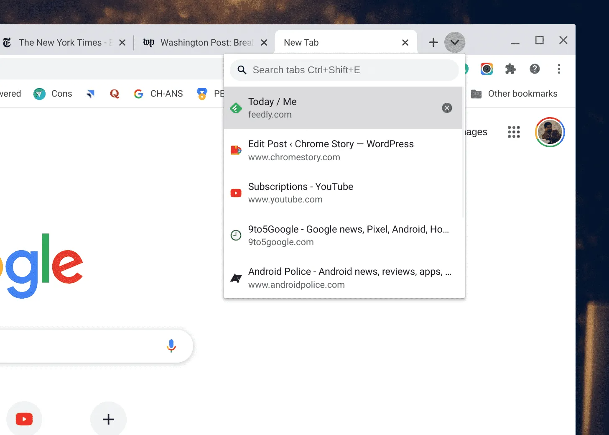Viewport: 609px width, 435px height.
Task: Open the YouTube shortcut tile
Action: point(24,419)
